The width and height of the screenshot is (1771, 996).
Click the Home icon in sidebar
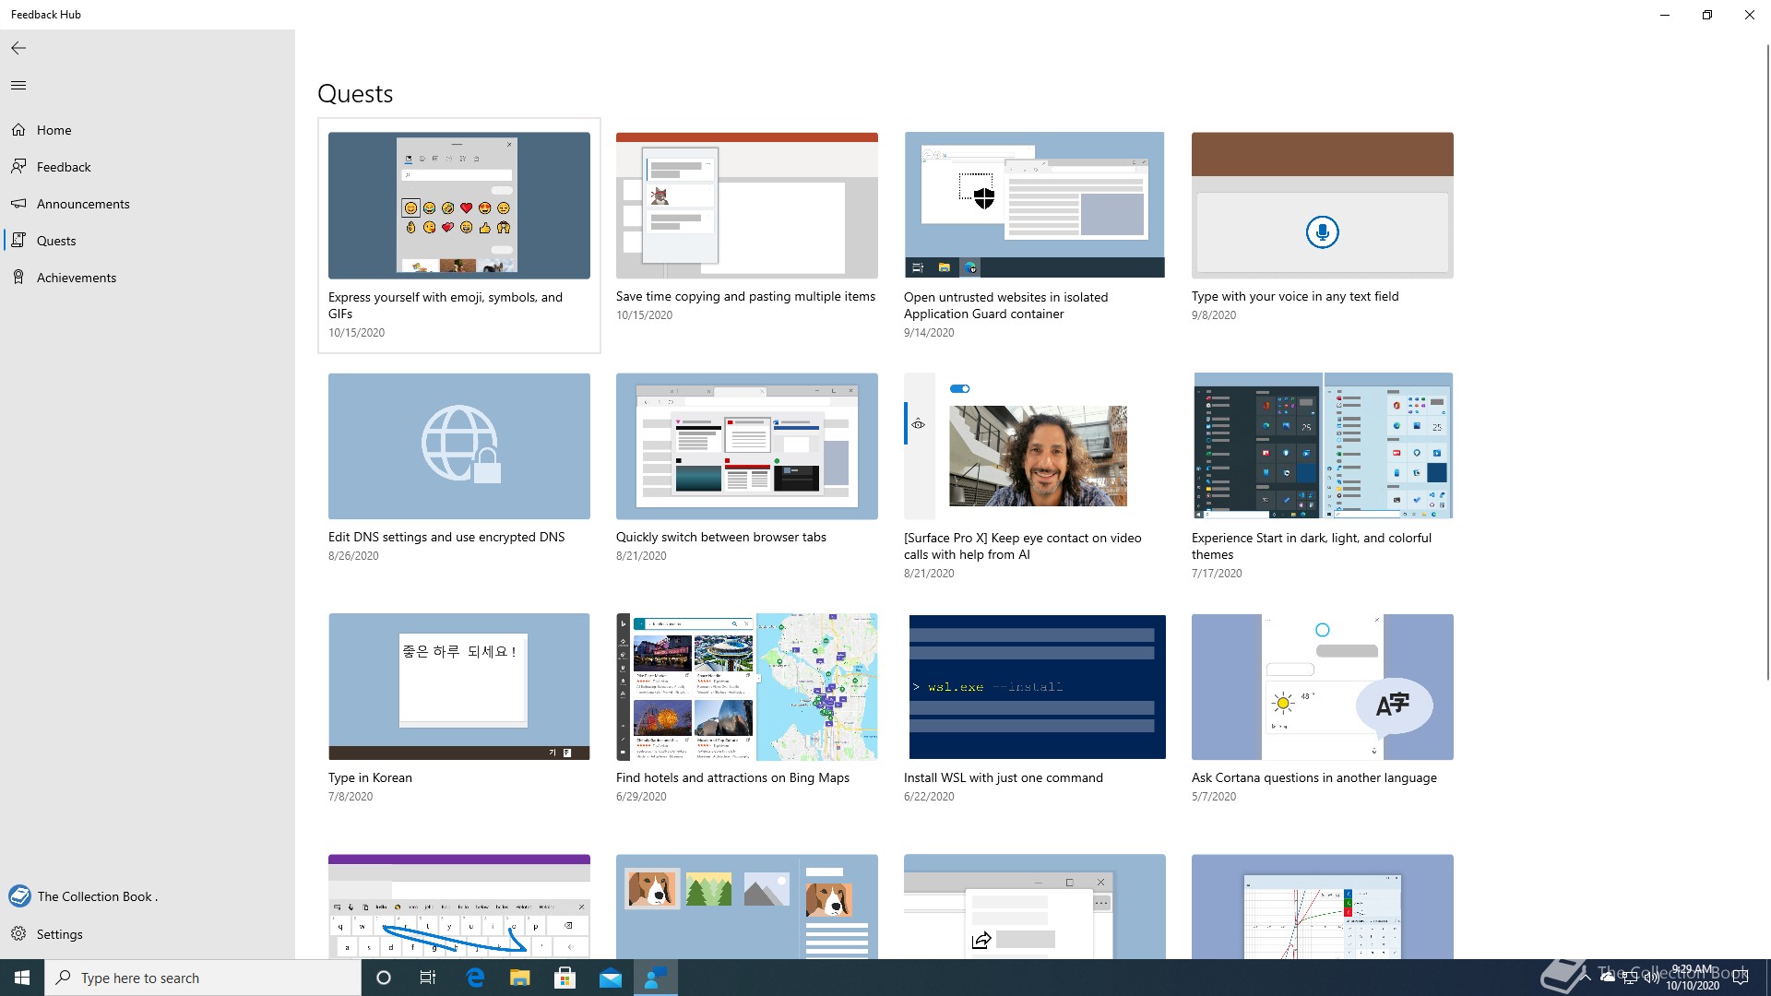18,130
